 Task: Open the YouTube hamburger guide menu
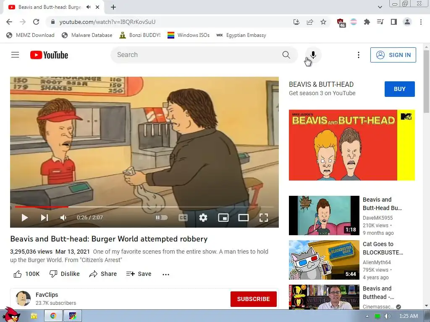tap(15, 55)
